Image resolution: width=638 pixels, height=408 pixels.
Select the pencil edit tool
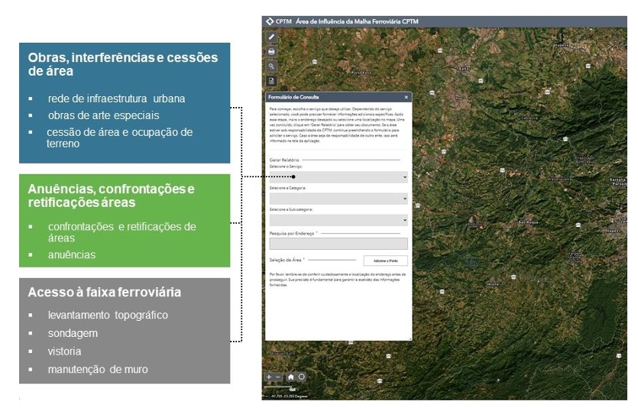point(271,37)
